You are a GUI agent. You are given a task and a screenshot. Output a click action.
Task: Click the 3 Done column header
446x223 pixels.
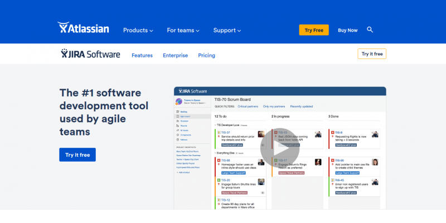point(333,117)
